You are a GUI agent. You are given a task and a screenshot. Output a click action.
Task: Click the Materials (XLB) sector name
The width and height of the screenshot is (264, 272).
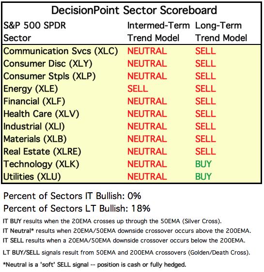(35, 139)
